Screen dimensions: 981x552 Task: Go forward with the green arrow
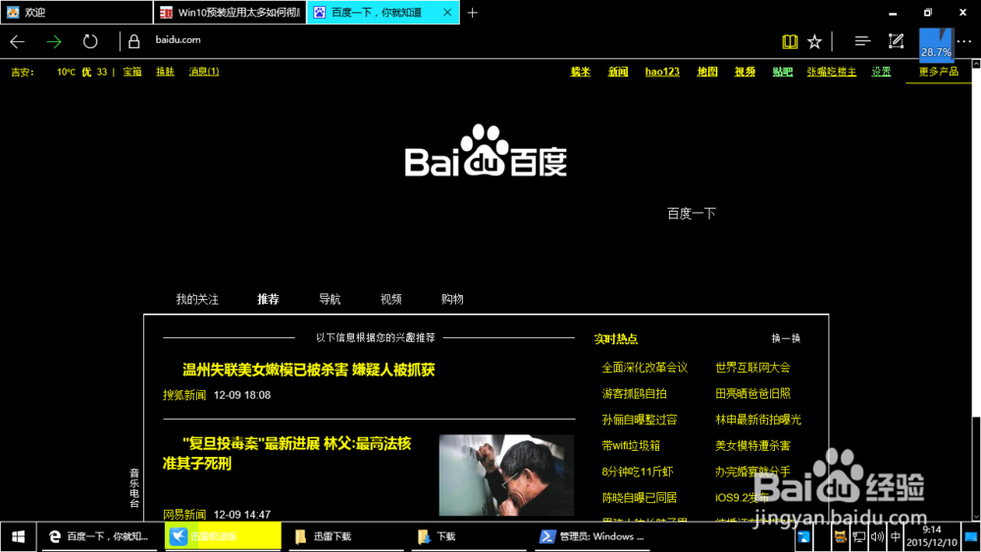(x=54, y=41)
